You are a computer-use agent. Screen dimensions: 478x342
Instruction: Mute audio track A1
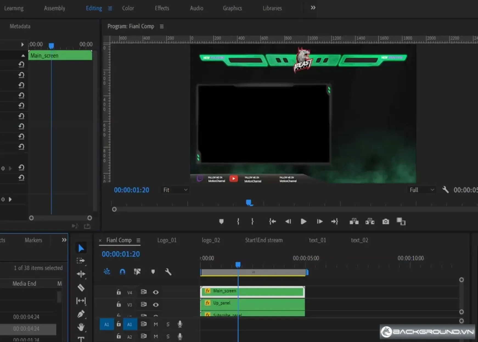tap(156, 324)
